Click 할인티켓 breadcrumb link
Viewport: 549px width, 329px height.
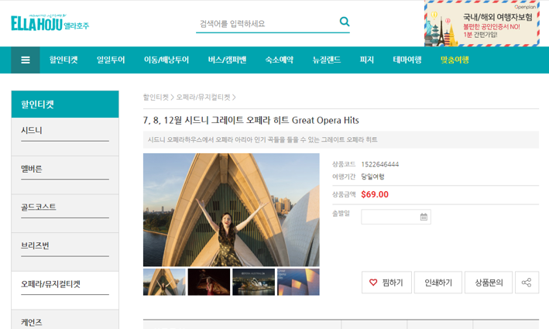156,98
